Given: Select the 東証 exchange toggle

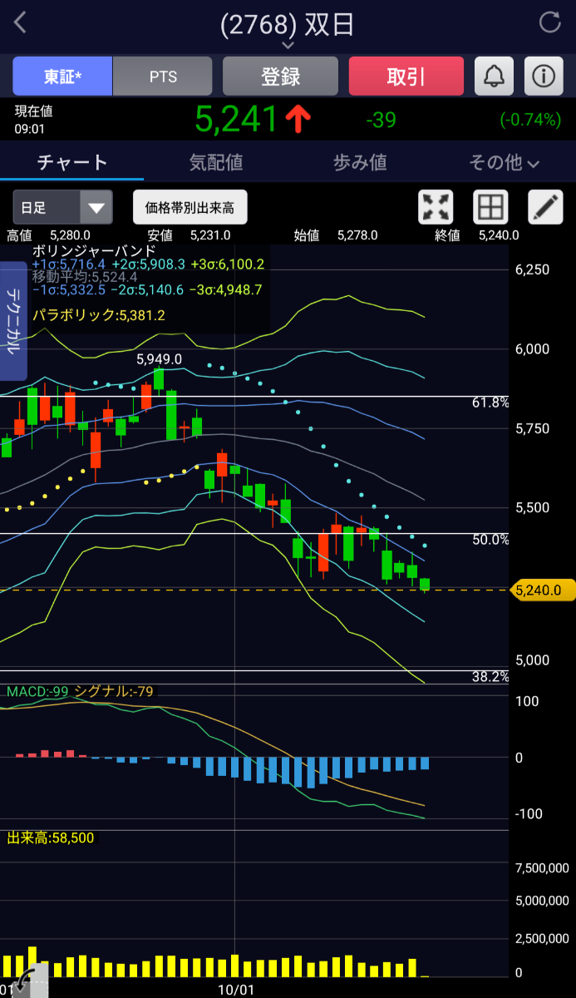Looking at the screenshot, I should tap(62, 77).
